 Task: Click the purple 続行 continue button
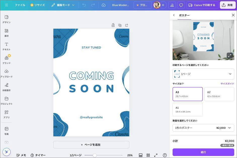tap(203, 152)
